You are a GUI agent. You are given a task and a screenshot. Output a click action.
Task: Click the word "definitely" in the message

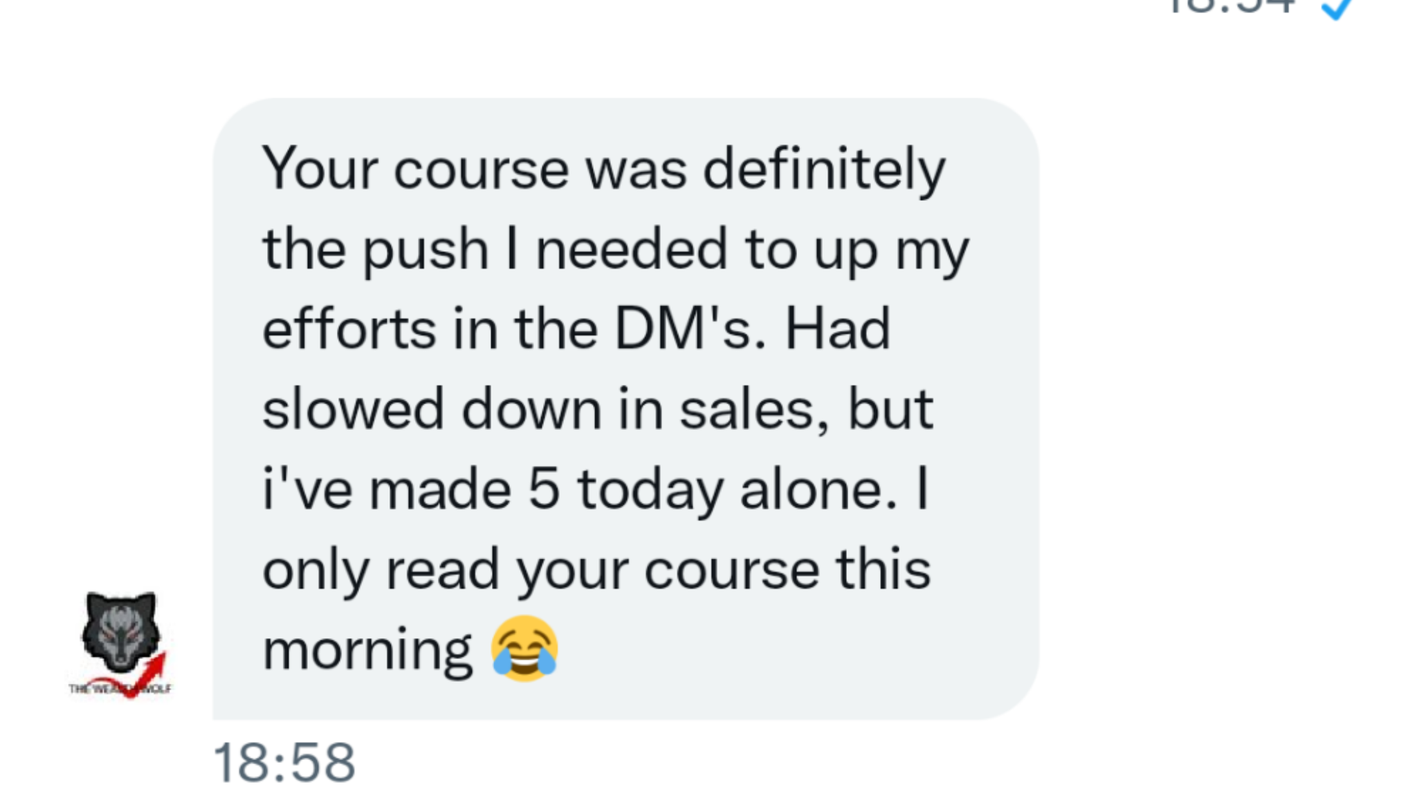824,170
